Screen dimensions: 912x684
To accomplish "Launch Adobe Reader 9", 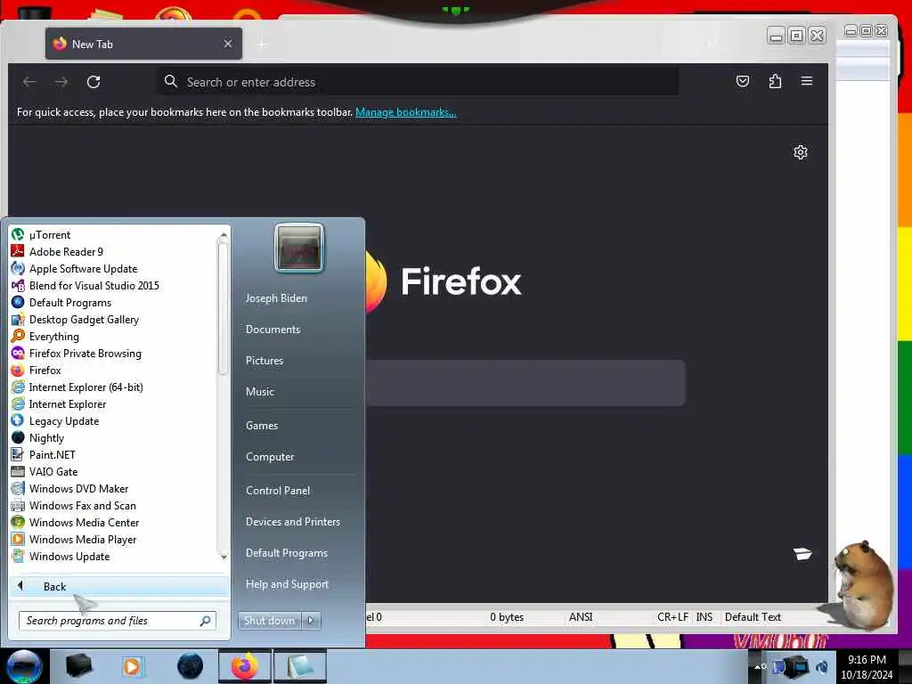I will [66, 252].
